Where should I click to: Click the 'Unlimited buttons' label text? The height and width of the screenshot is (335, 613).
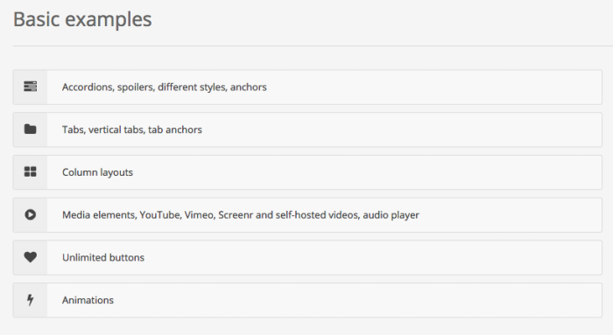(x=103, y=257)
